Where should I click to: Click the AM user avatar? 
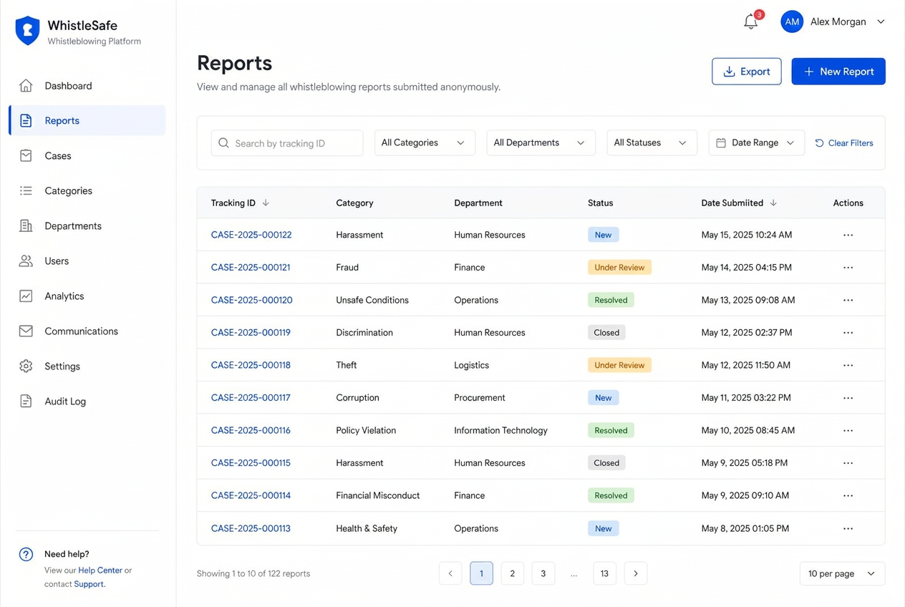pyautogui.click(x=792, y=21)
